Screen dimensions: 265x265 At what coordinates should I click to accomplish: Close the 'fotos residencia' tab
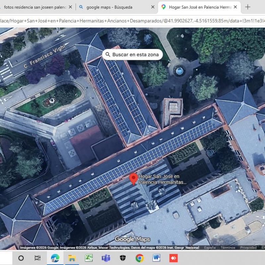click(71, 7)
